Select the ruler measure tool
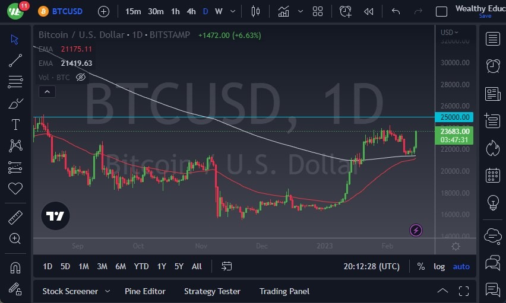 click(x=15, y=218)
